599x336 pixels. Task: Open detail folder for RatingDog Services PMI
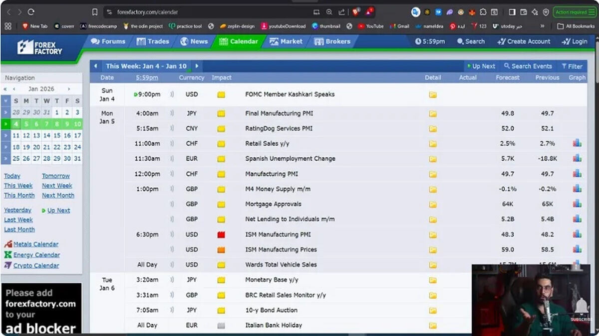pos(433,128)
